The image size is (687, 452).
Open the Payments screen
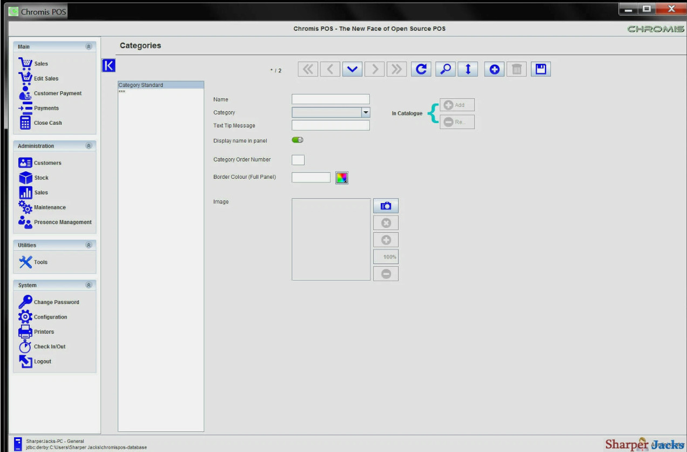[39, 108]
